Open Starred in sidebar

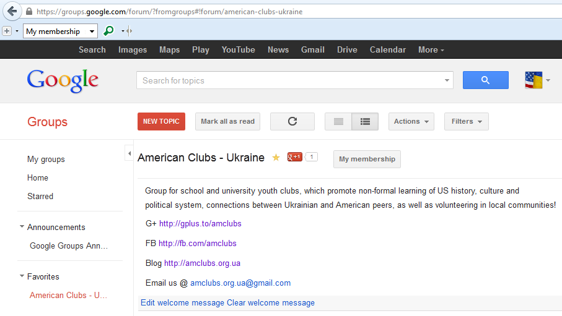tap(40, 197)
